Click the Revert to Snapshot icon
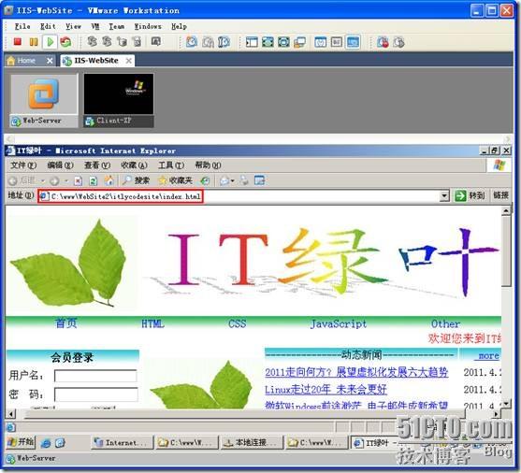The width and height of the screenshot is (521, 473). 208,42
